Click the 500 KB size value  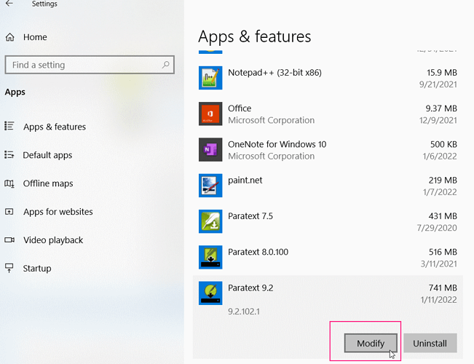[443, 144]
